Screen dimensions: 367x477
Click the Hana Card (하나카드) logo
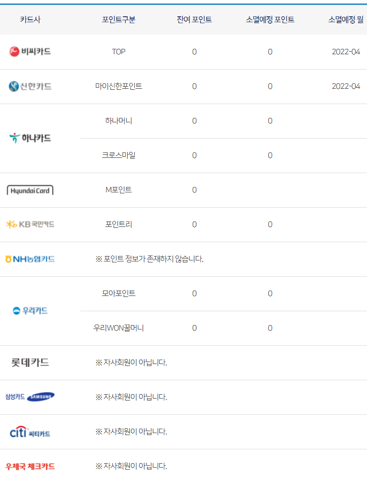pyautogui.click(x=30, y=138)
